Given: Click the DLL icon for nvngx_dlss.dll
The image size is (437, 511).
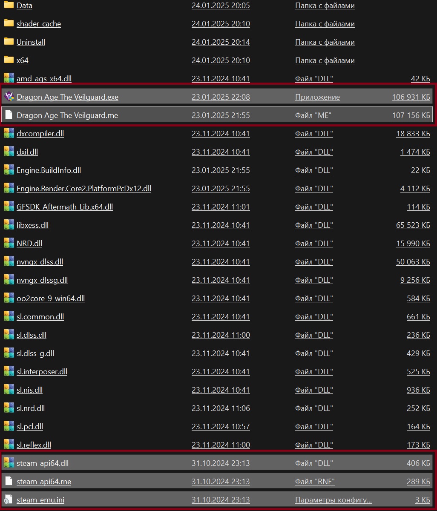Looking at the screenshot, I should tap(9, 261).
